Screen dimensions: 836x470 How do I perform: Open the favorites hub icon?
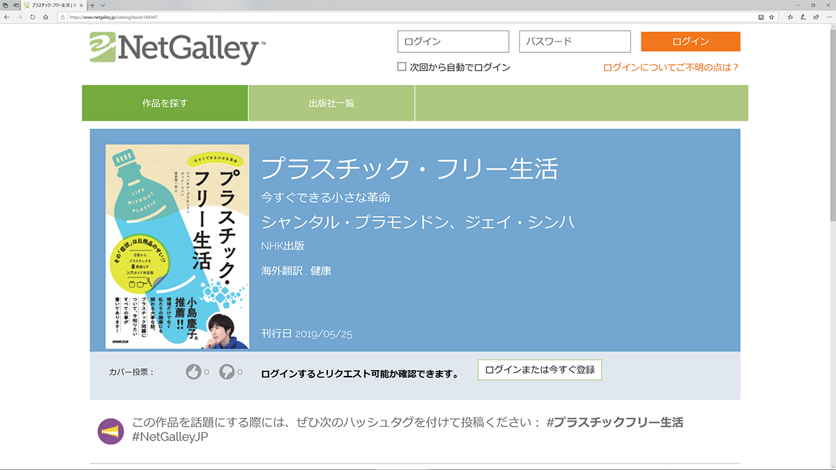(x=791, y=17)
